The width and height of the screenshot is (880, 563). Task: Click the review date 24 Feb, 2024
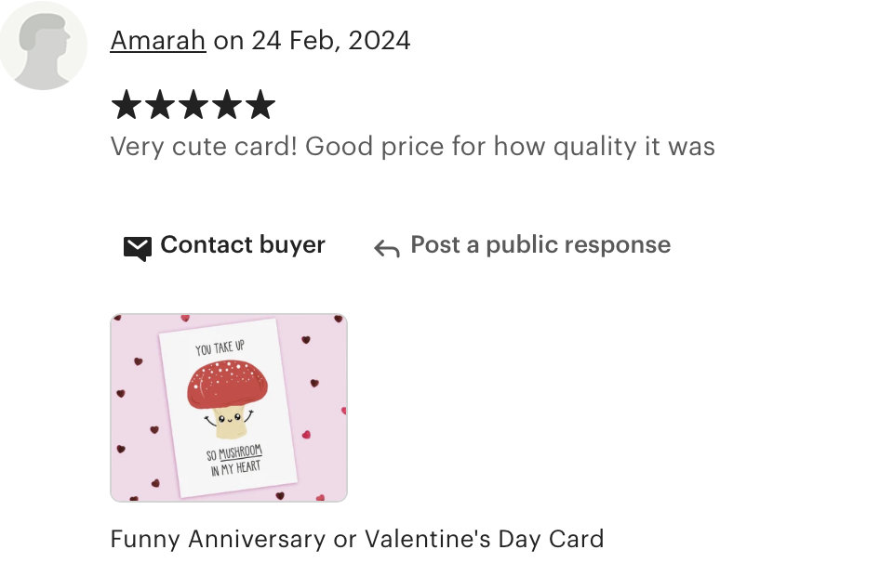[x=331, y=41]
